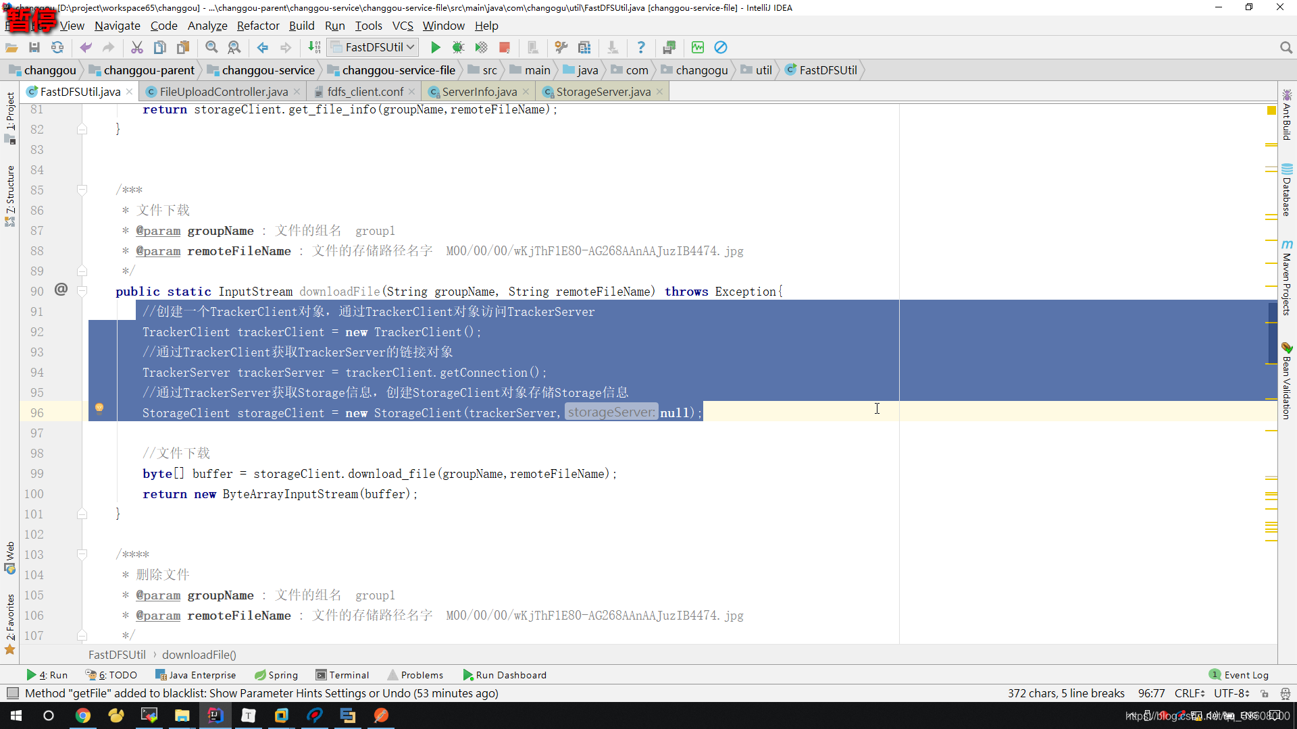Switch to FileUploadController.java tab
The height and width of the screenshot is (729, 1297).
(x=224, y=92)
